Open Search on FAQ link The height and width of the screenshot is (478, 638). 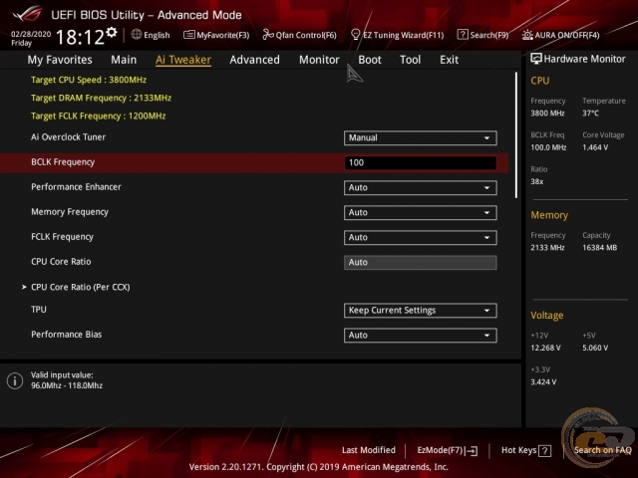pos(602,450)
